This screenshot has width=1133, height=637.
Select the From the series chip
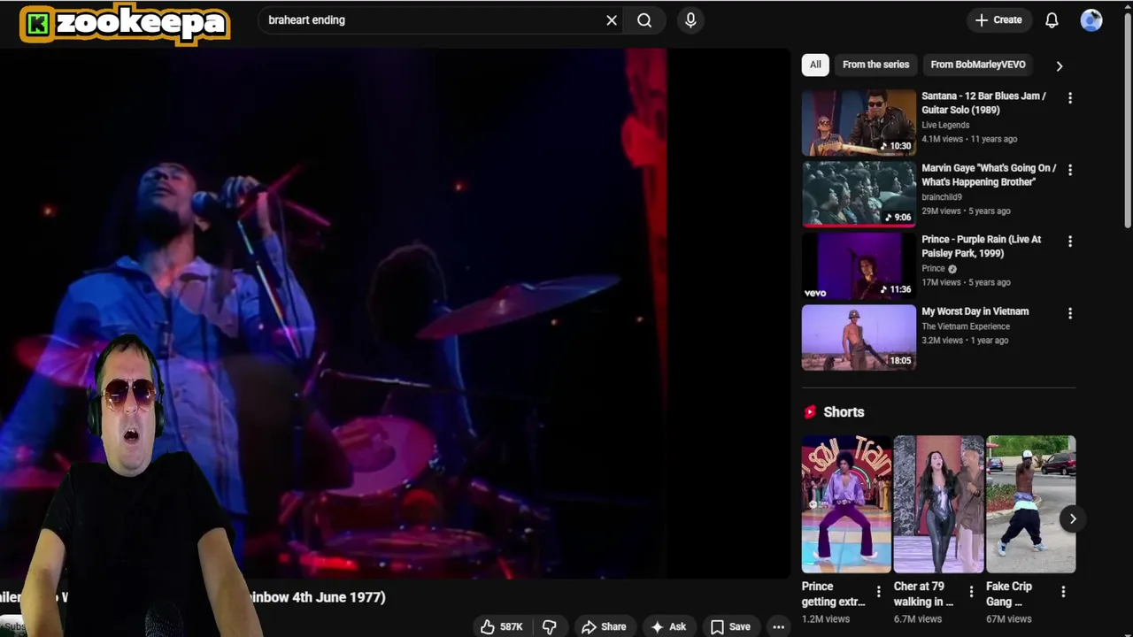tap(875, 65)
